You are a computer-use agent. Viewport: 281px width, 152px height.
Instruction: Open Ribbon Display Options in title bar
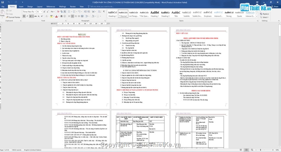257,2
